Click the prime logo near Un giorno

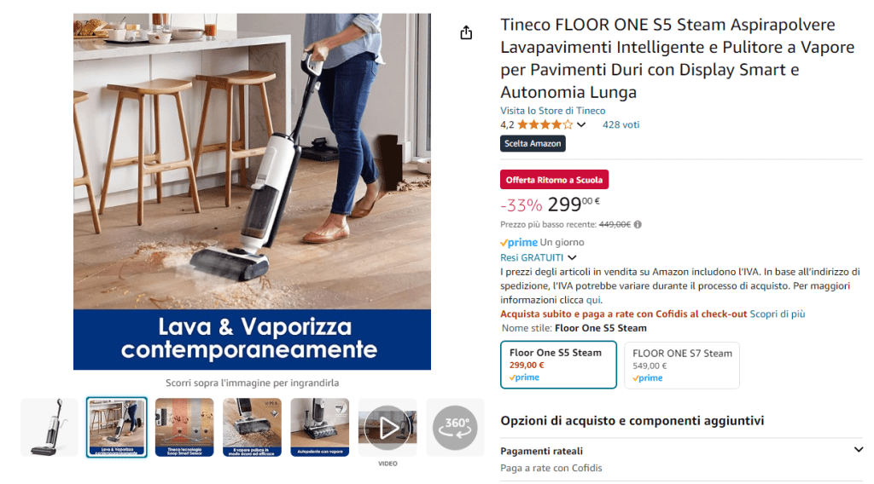point(519,243)
